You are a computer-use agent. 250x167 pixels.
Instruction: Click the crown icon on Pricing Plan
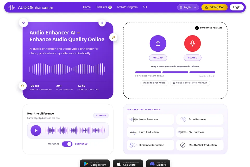tap(207, 7)
